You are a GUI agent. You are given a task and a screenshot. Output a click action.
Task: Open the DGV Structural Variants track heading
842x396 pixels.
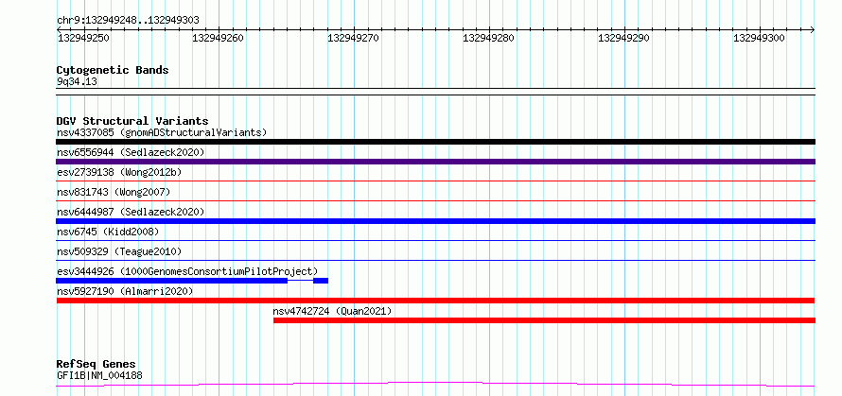click(x=132, y=121)
